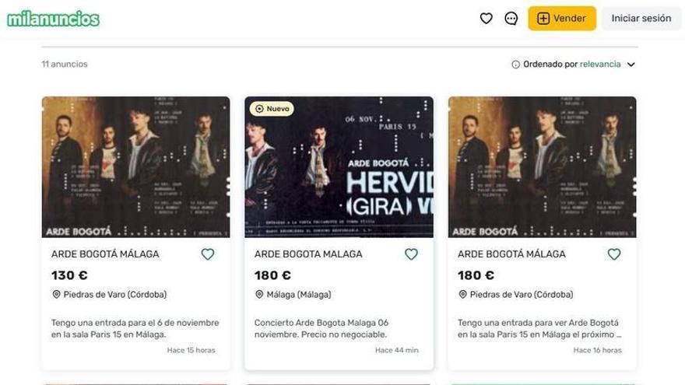Click description 'Tengo una entrada para el 6 de noviembre'
Viewport: 685px width, 385px height.
coord(135,329)
